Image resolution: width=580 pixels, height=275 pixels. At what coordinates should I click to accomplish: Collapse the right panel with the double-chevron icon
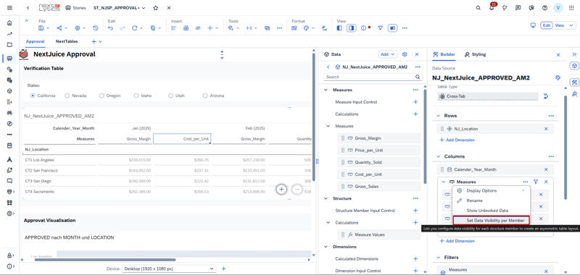point(574,54)
